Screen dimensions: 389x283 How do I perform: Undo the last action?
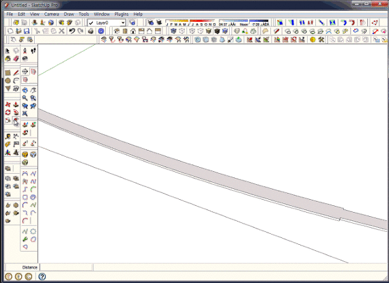[72, 31]
